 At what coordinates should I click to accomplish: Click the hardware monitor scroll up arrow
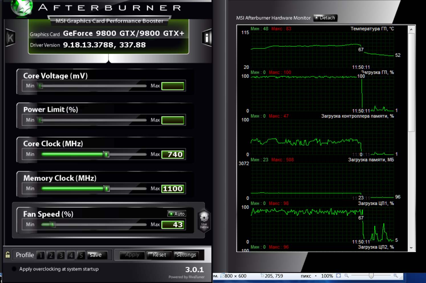pyautogui.click(x=411, y=29)
